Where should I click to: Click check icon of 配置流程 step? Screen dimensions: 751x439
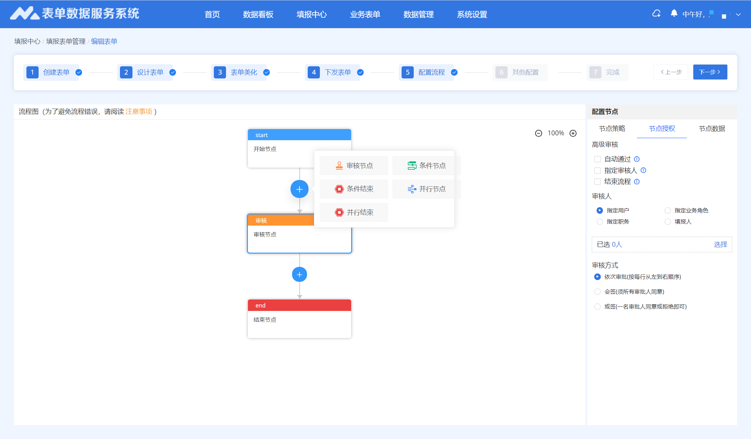pos(454,72)
